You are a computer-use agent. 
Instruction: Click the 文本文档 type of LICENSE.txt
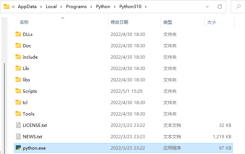tap(172, 125)
